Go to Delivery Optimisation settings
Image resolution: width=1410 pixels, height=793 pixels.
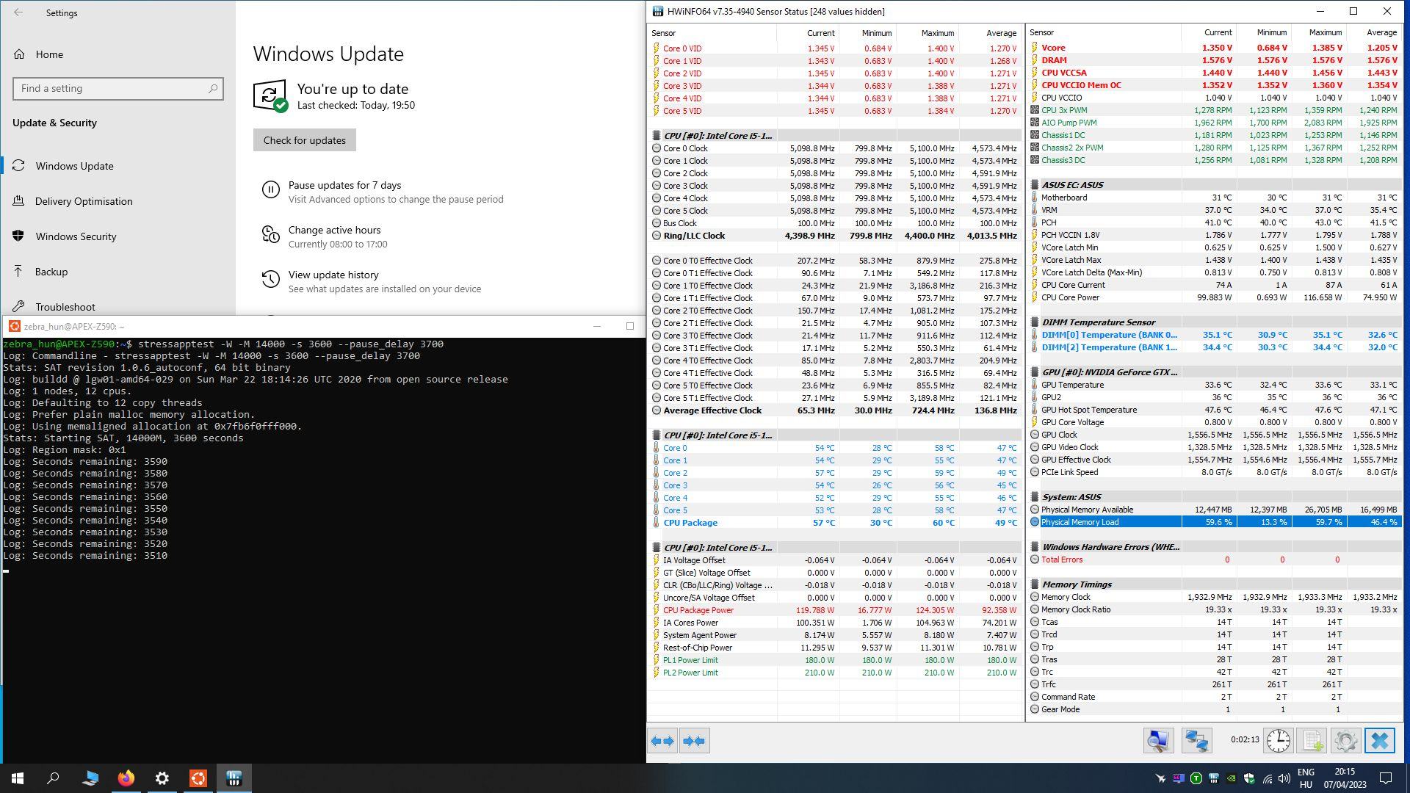[84, 201]
